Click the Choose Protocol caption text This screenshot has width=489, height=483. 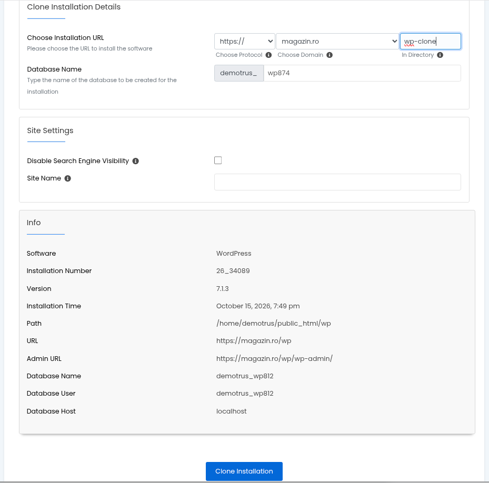tap(239, 55)
